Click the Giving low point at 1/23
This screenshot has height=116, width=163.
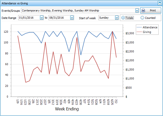(x=26, y=82)
